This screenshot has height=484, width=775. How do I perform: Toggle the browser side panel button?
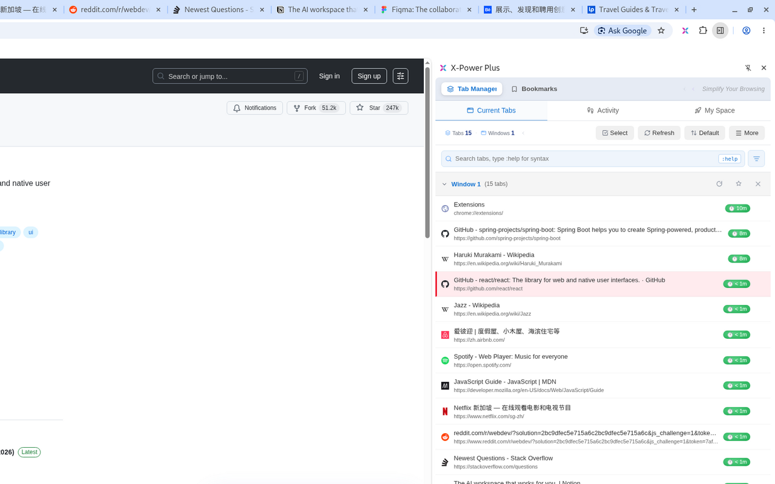(720, 30)
